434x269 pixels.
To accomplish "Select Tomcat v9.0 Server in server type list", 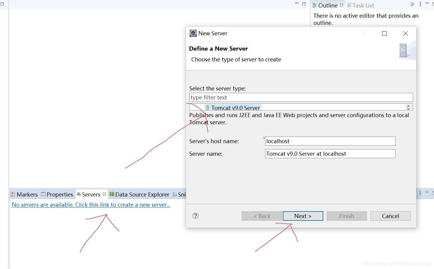I will [235, 108].
